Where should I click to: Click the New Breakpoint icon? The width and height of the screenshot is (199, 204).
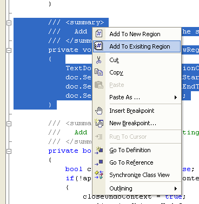99,123
